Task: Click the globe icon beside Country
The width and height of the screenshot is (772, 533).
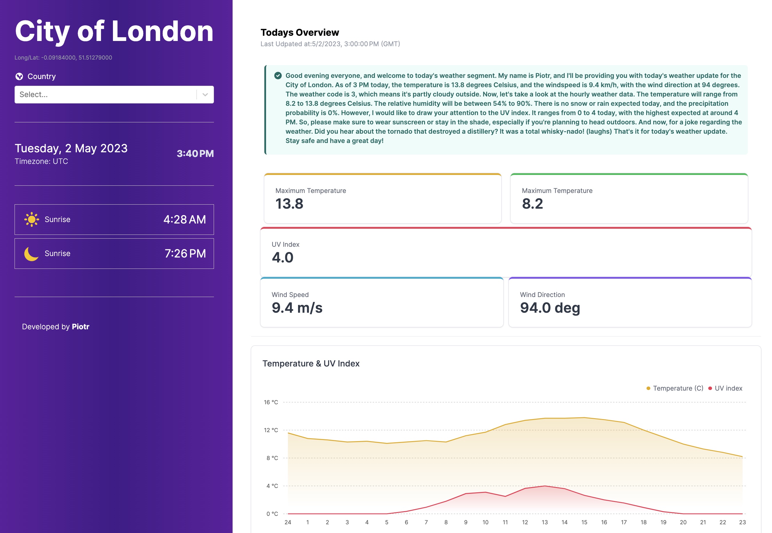Action: [x=19, y=76]
